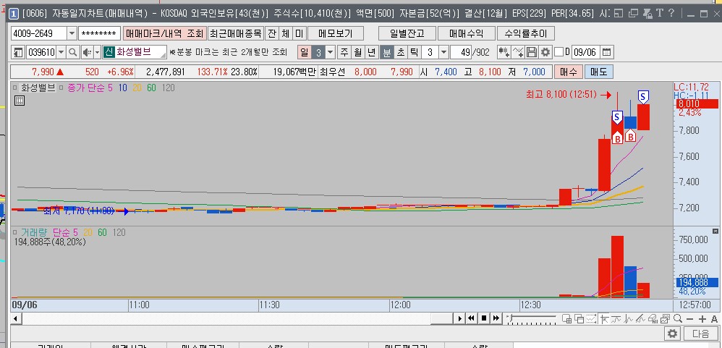The height and width of the screenshot is (348, 722).
Task: Expand the 화성밸브 stock name dropdown corner
Action: 163,55
